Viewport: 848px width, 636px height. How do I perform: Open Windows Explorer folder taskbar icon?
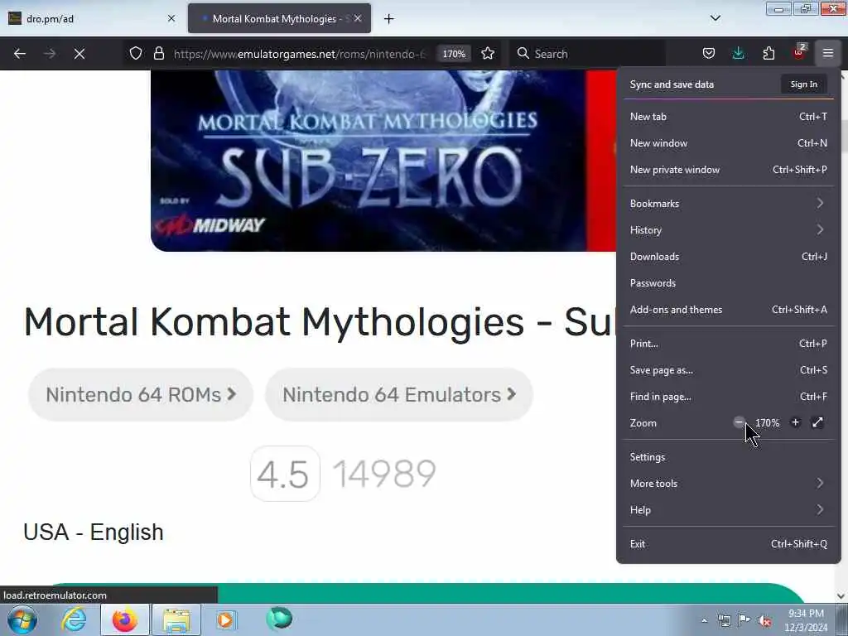coord(176,619)
